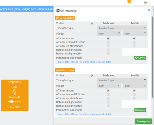Viewport: 154px width, 125px height.
Task: Click the blue help question mark icon
Action: point(149,10)
